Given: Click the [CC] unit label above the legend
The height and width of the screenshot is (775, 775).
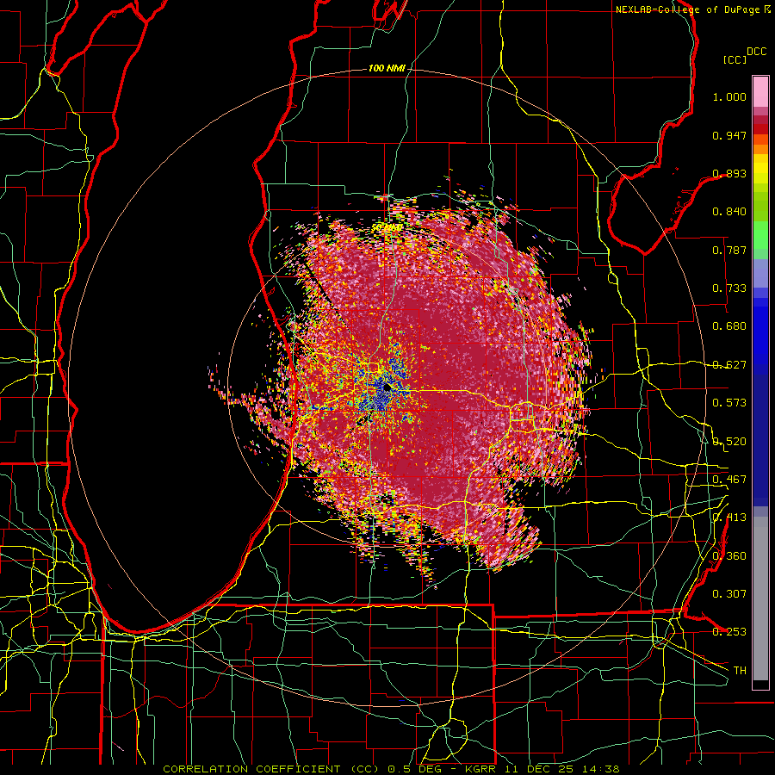Looking at the screenshot, I should (735, 59).
